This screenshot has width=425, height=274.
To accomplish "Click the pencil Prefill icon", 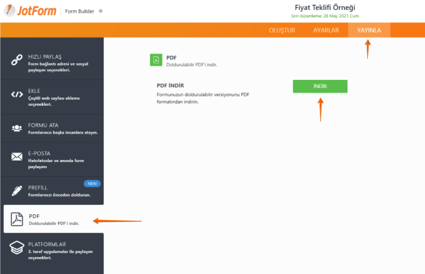I will coord(17,191).
